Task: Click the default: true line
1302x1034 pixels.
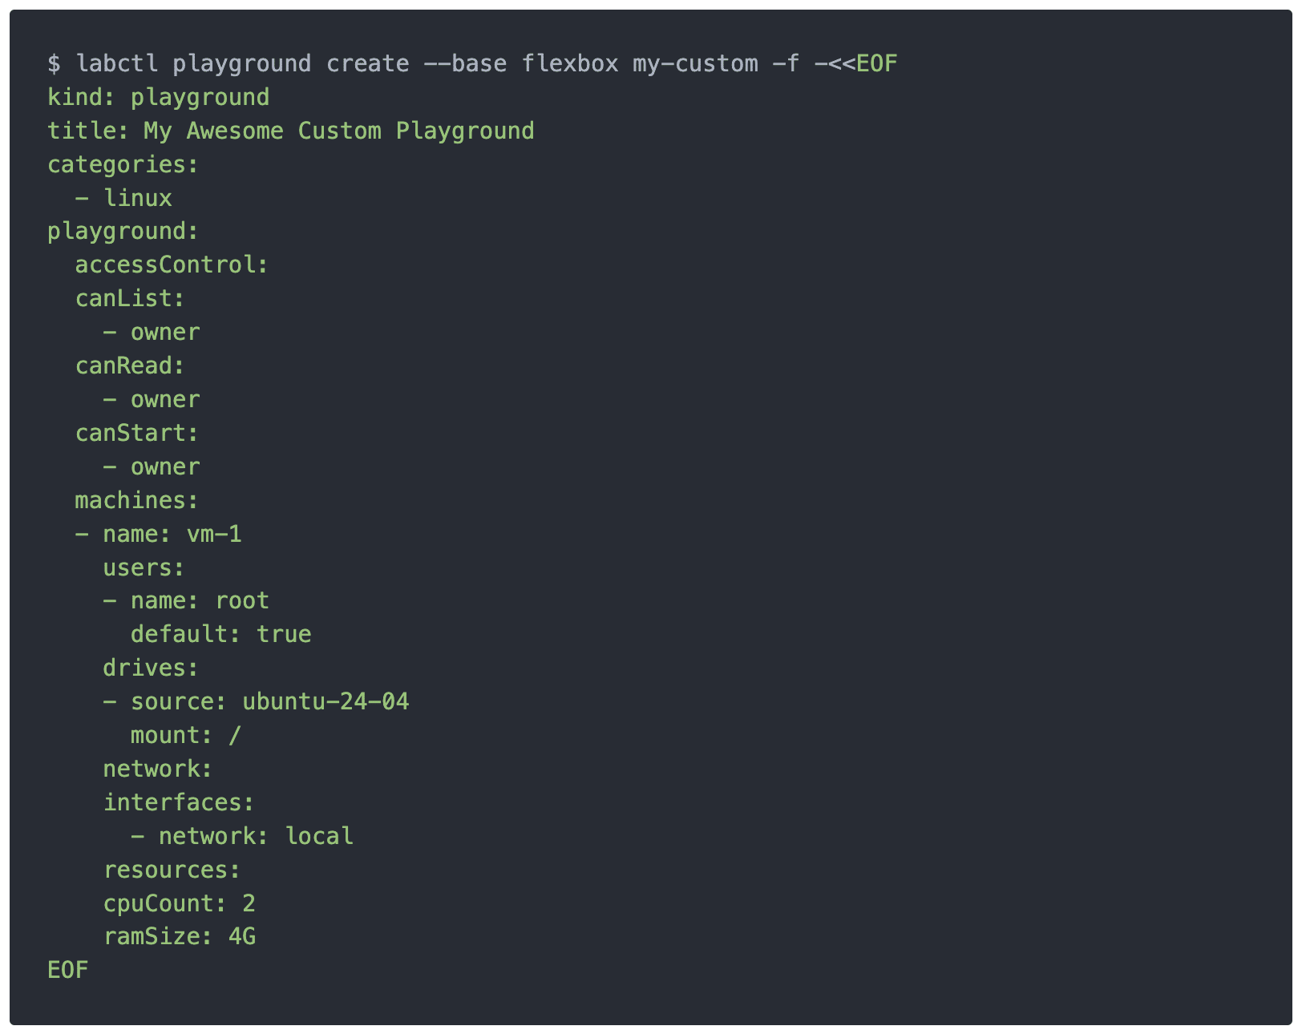Action: tap(220, 634)
